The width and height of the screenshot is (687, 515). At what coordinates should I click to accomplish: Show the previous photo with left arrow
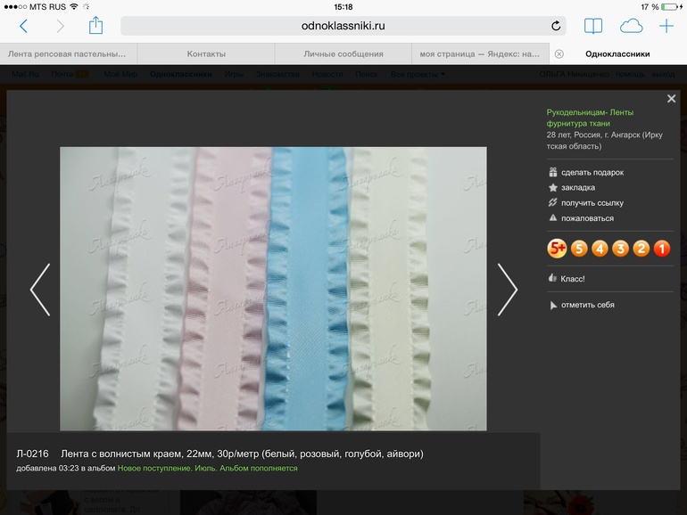pyautogui.click(x=39, y=289)
